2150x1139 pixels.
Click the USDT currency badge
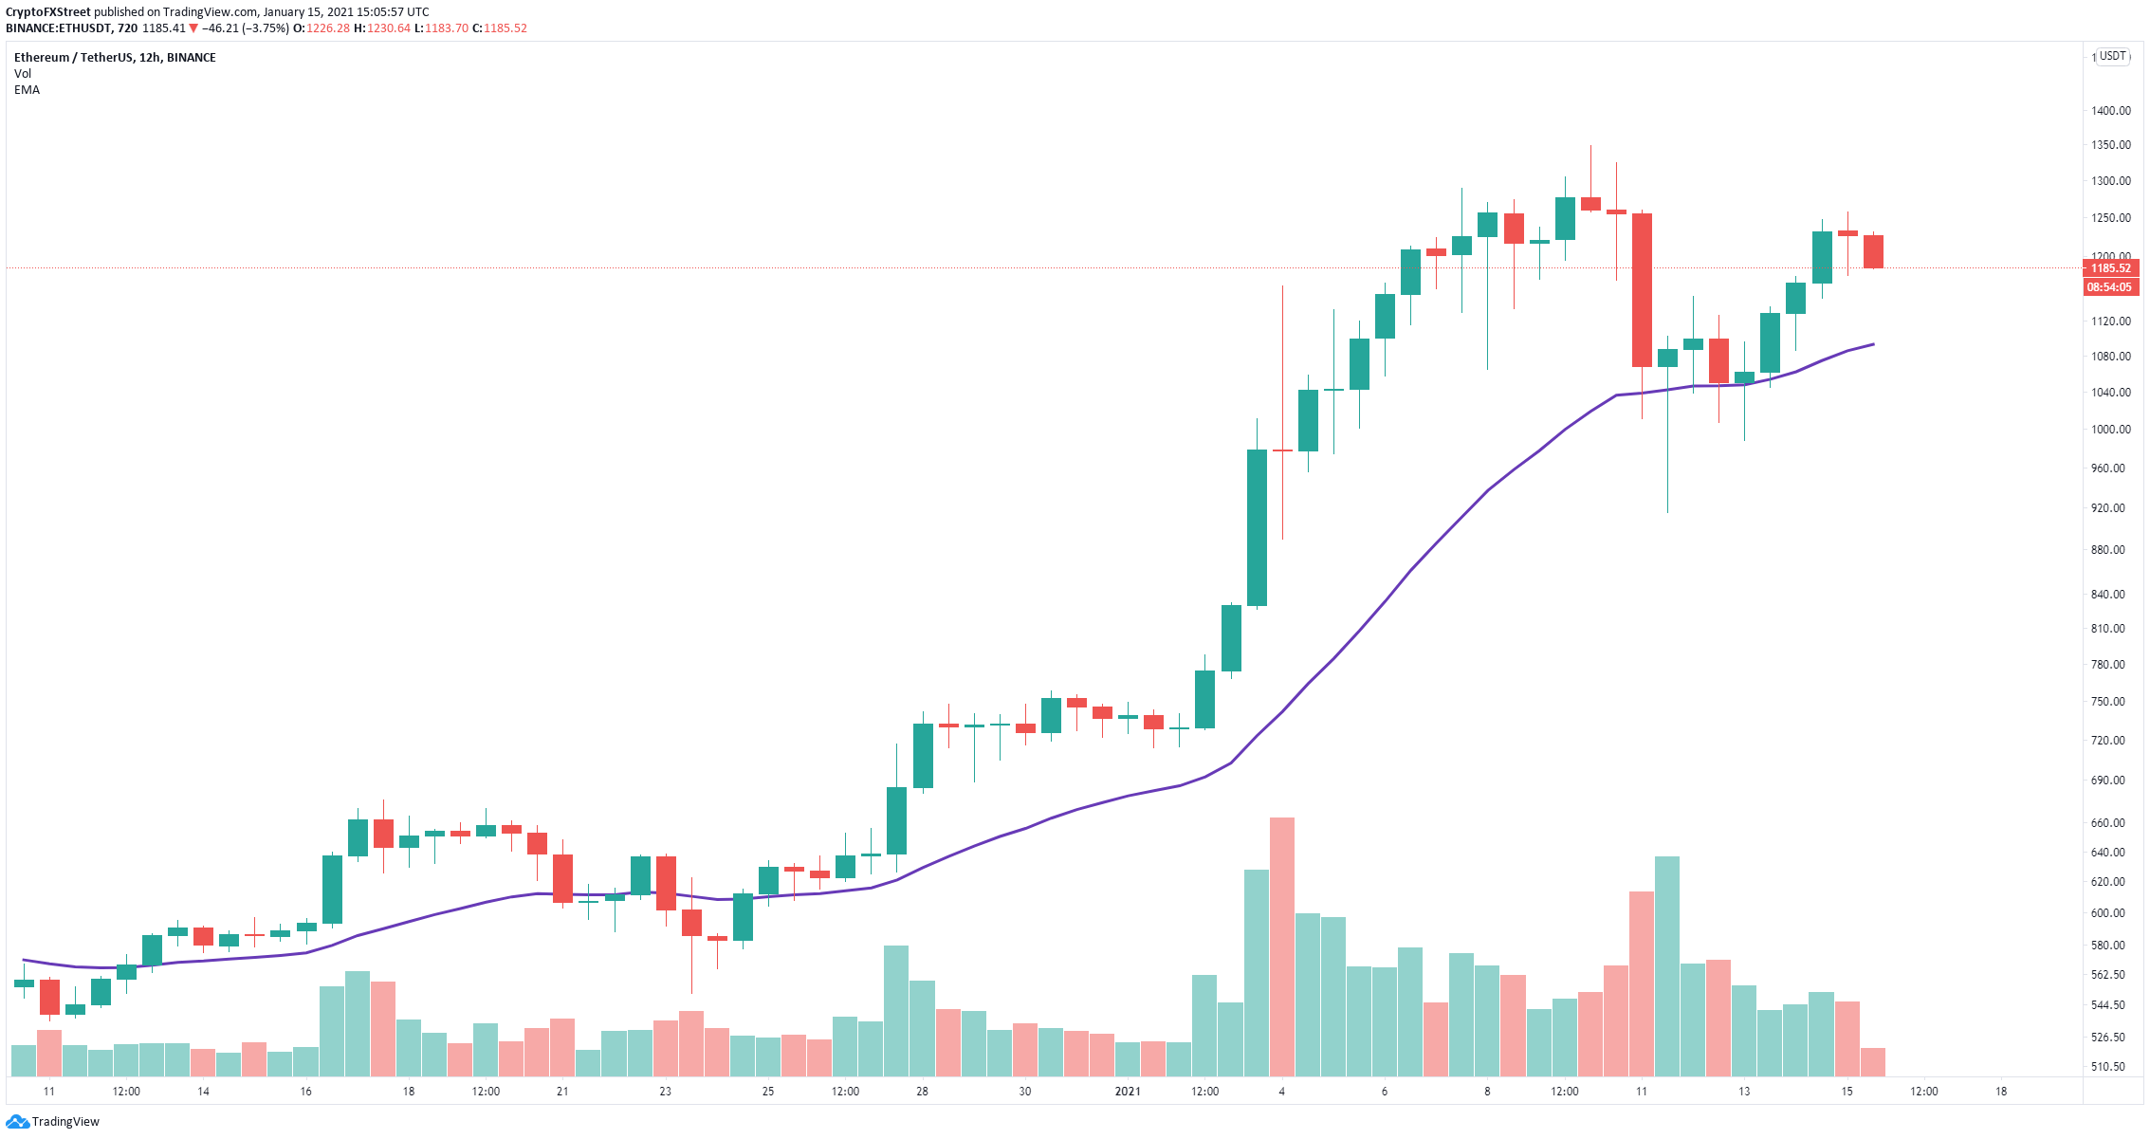tap(2113, 56)
